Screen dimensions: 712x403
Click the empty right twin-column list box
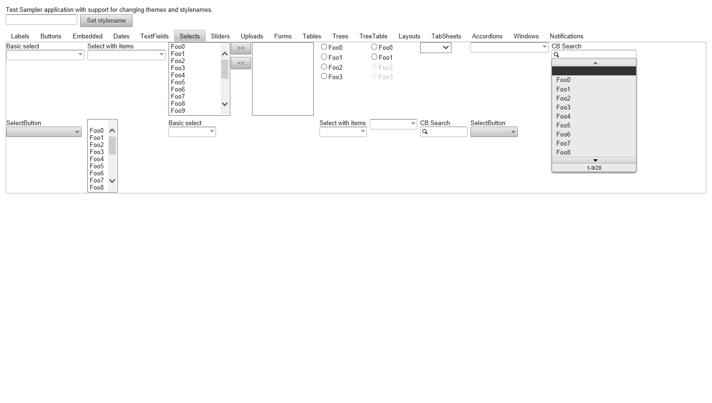(x=283, y=79)
